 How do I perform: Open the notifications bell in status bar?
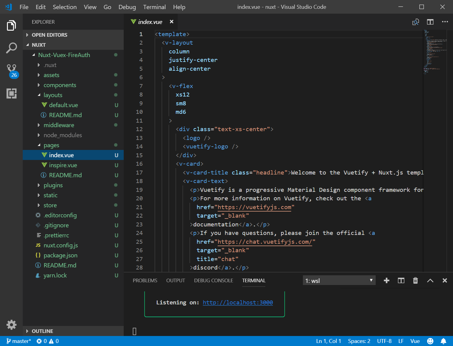point(443,341)
